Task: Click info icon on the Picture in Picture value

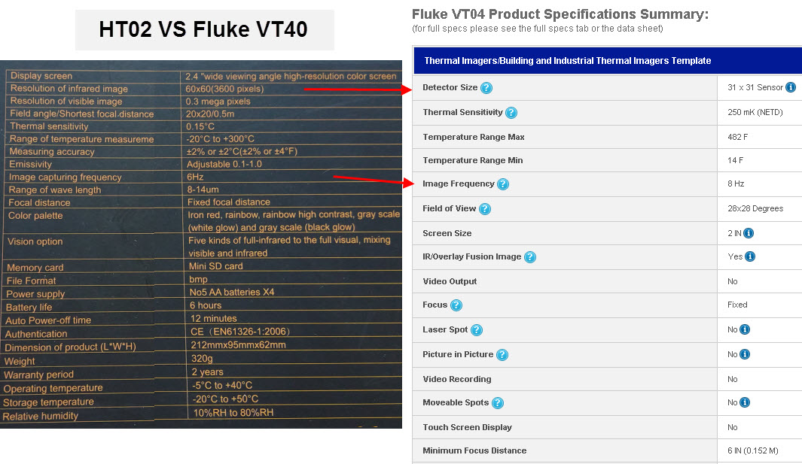Action: 745,354
